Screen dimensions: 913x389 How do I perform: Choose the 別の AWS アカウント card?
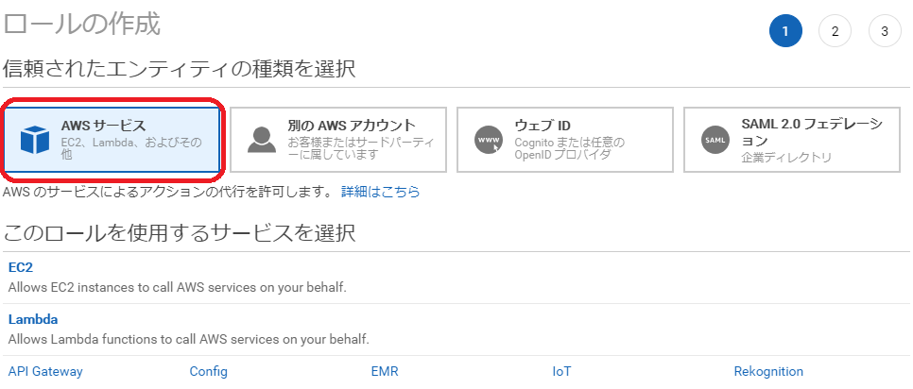point(338,140)
